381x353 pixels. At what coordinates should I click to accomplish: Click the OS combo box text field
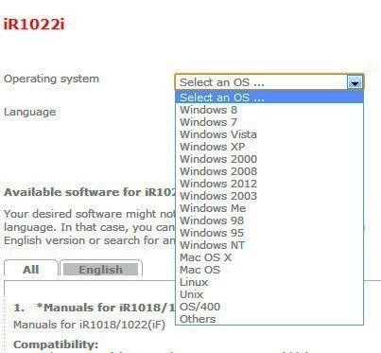coord(262,82)
